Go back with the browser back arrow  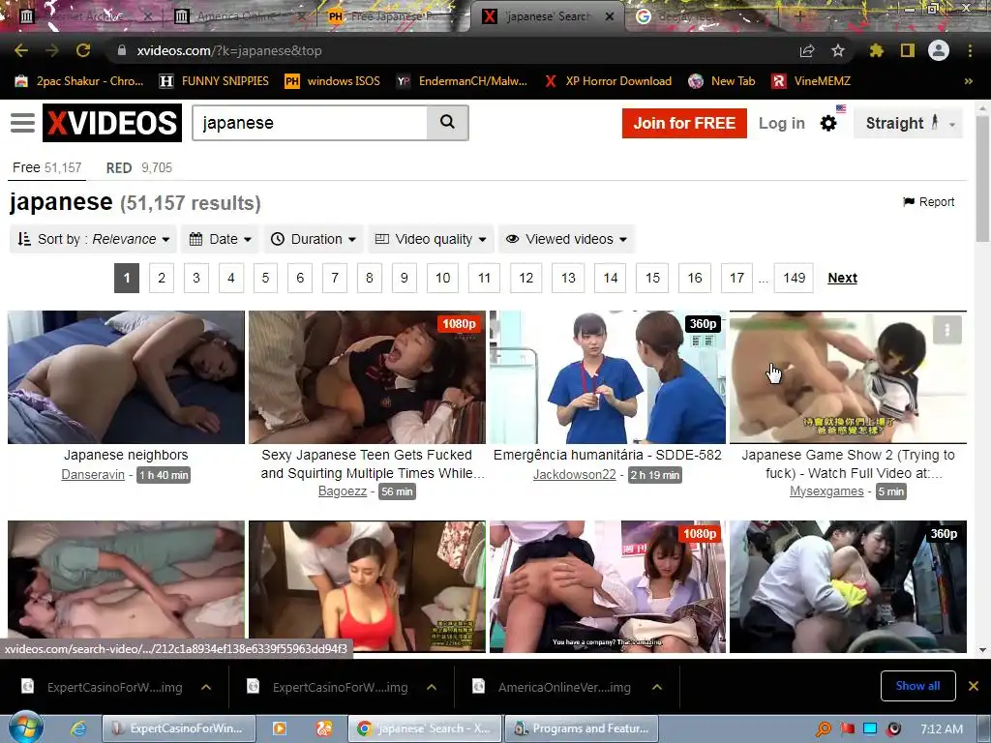pos(21,50)
